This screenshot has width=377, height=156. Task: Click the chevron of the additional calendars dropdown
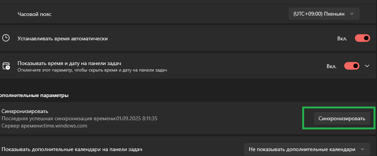(x=362, y=149)
